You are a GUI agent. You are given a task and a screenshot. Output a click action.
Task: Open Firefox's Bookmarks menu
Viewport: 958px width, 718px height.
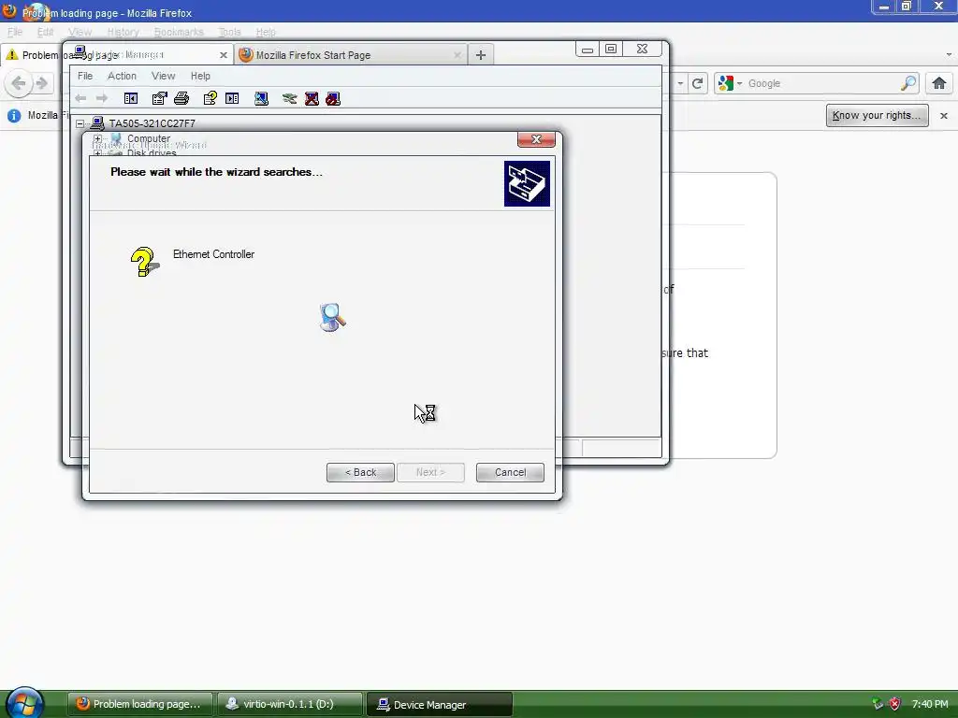179,32
